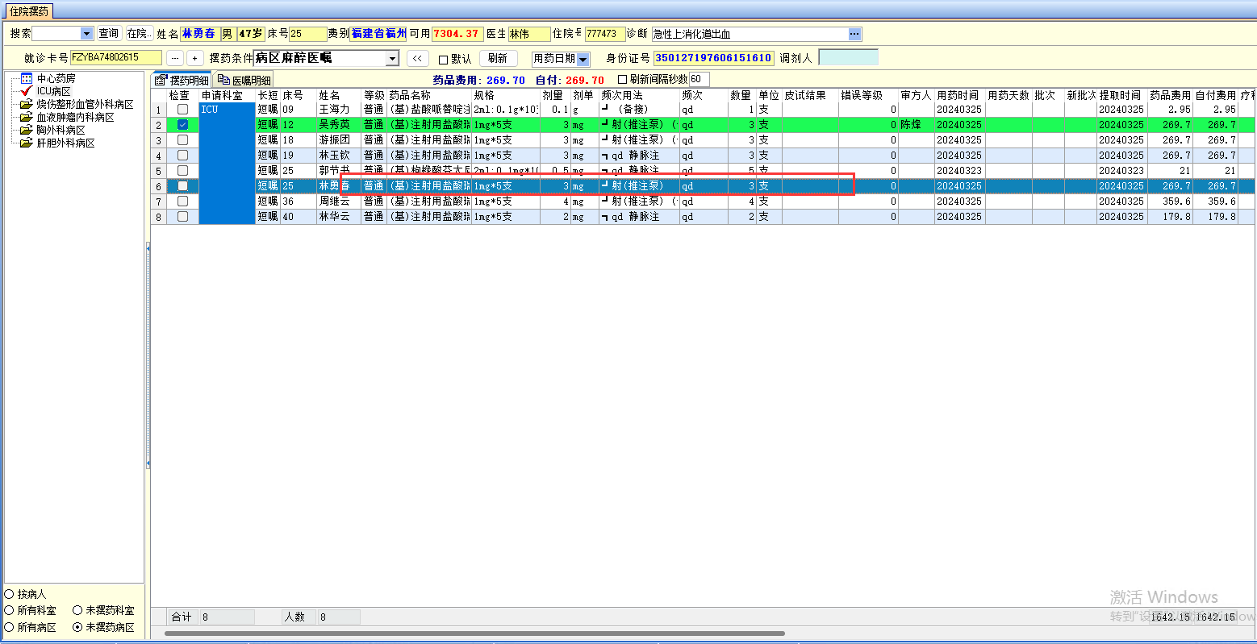1257x644 pixels.
Task: Untick the checked box for 吴秀英 row
Action: [x=183, y=124]
